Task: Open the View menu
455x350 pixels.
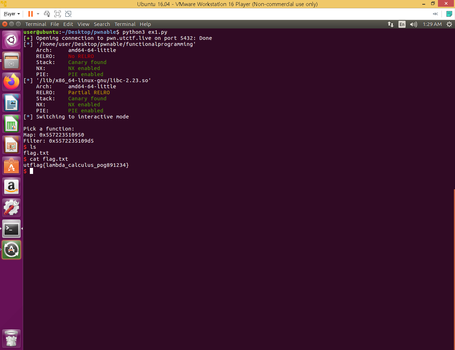Action: 84,24
